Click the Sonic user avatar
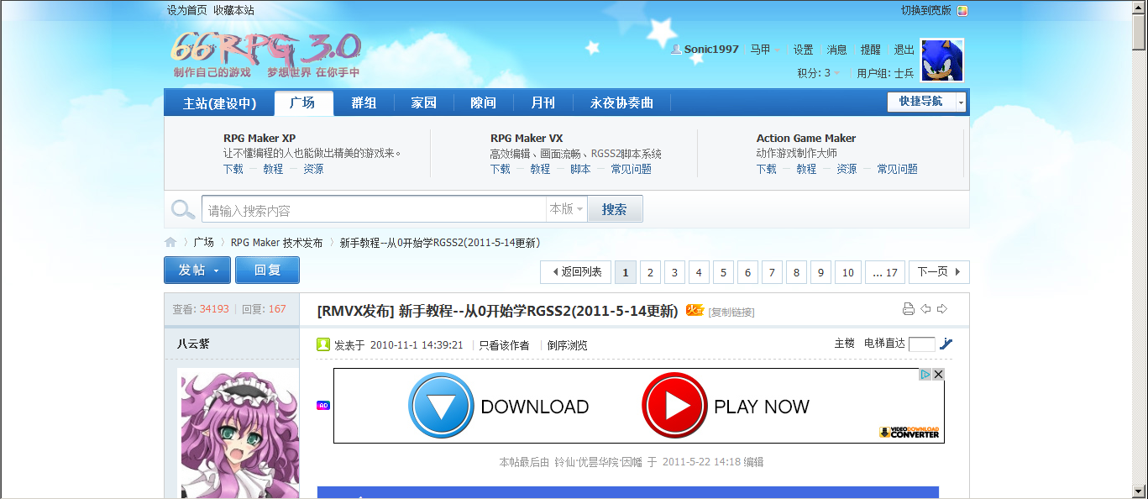 click(x=942, y=60)
